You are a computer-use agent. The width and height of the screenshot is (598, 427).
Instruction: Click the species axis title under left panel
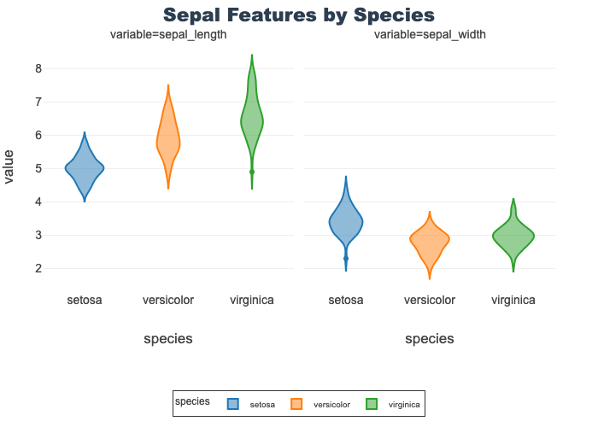pos(168,338)
